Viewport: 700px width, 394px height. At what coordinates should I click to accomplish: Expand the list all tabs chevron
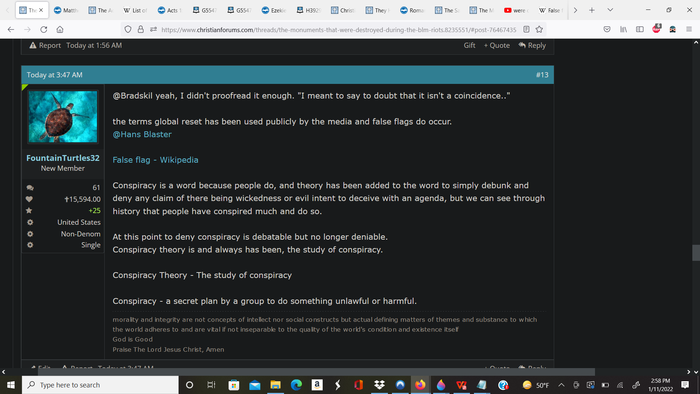click(610, 10)
